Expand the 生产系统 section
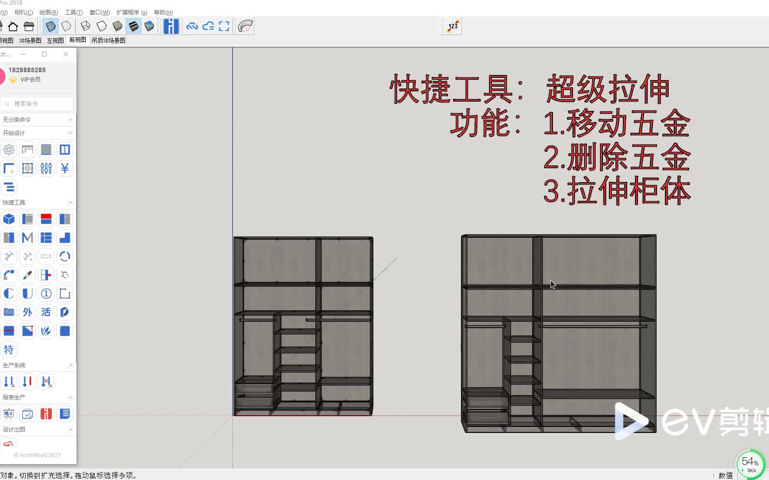This screenshot has height=480, width=769. pos(70,365)
